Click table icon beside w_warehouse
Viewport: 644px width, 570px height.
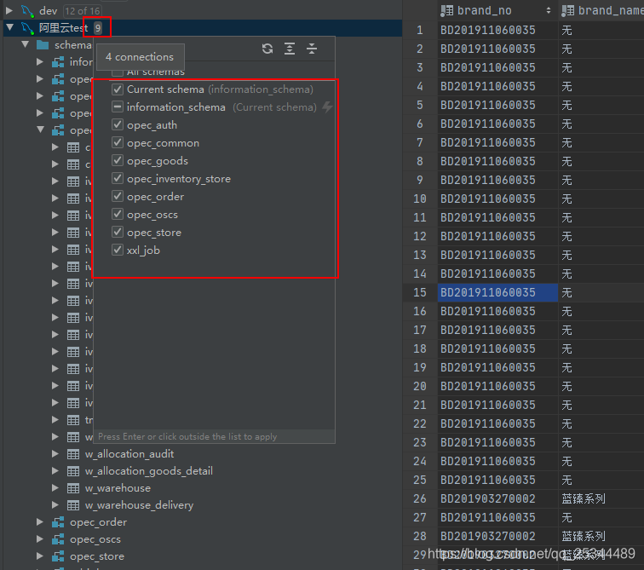pos(73,488)
